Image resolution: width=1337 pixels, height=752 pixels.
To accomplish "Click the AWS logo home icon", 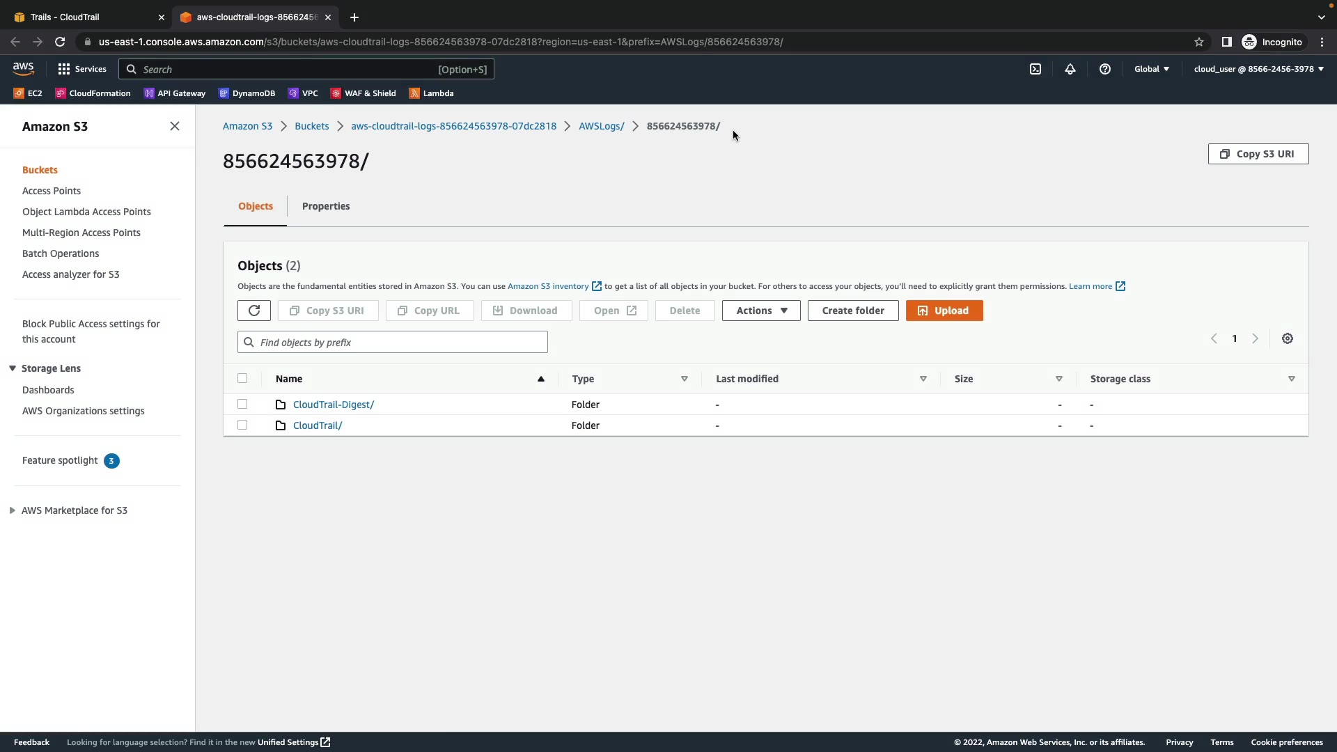I will 23,68.
